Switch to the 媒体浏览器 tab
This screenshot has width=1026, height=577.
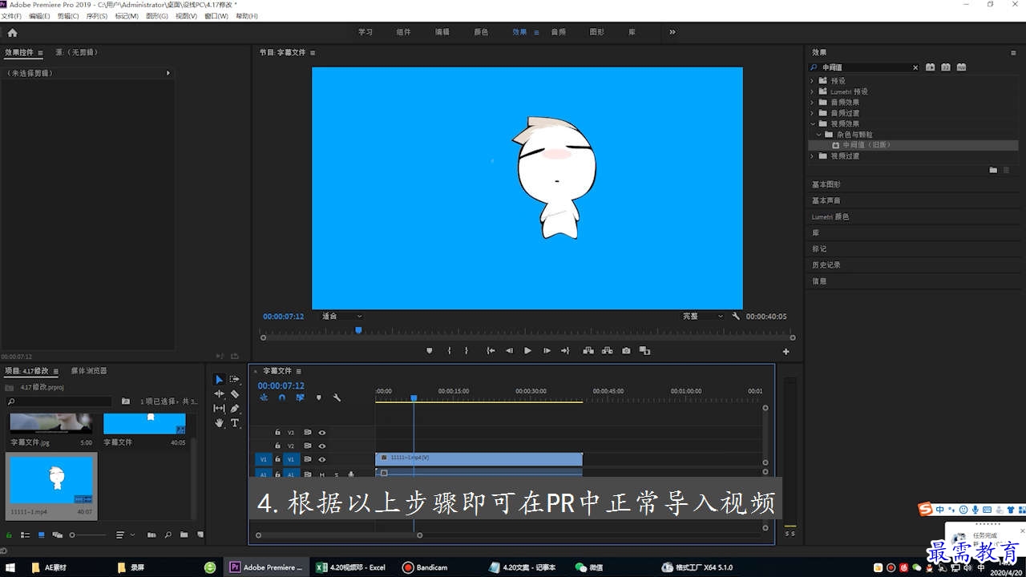(89, 371)
